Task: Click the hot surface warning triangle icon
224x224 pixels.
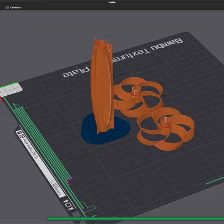Action: [52, 181]
